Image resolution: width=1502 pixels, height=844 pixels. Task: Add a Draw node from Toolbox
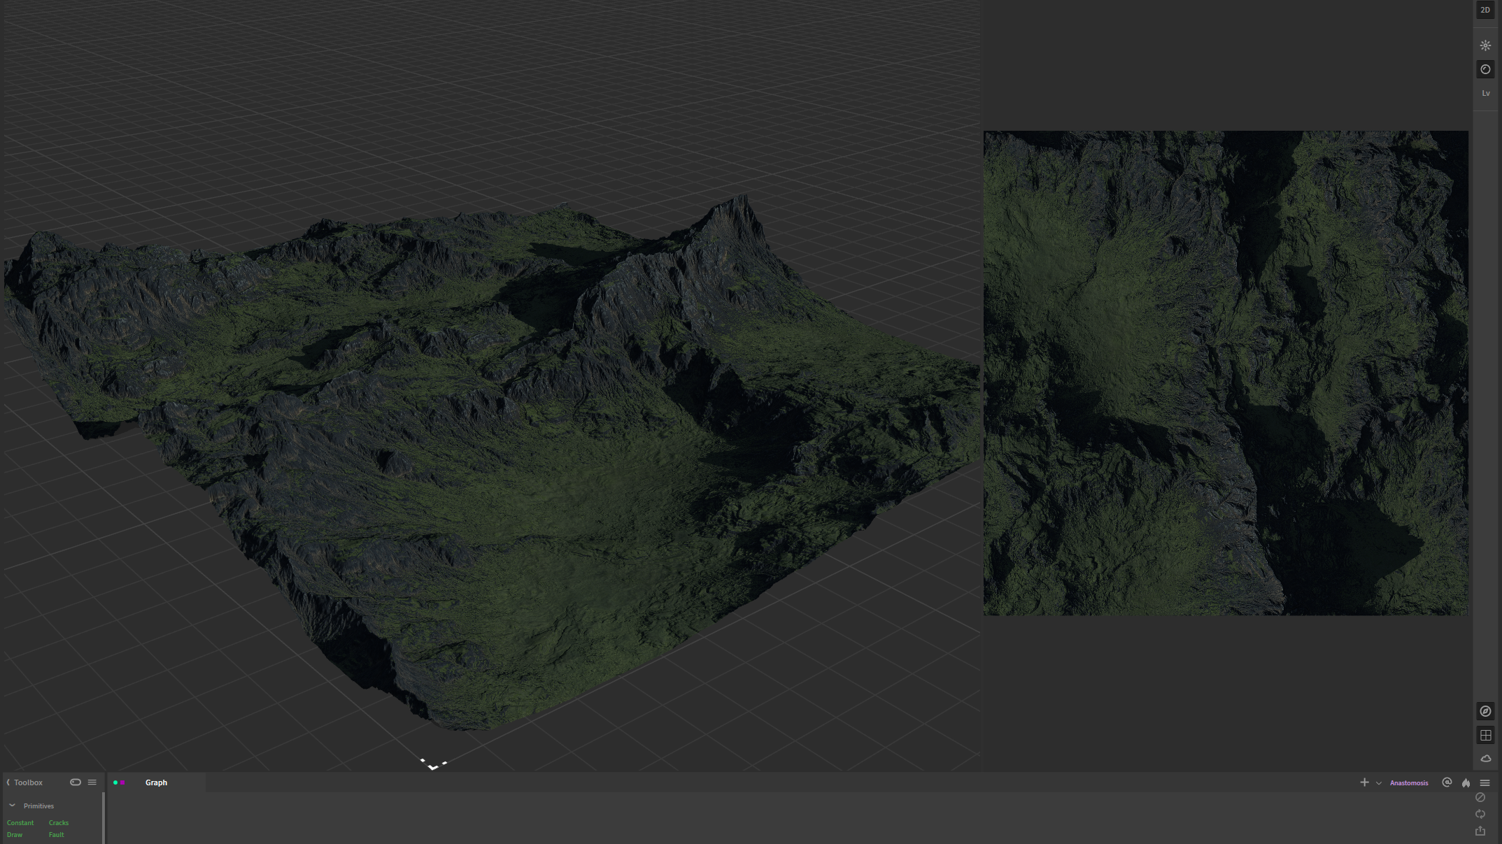[15, 835]
